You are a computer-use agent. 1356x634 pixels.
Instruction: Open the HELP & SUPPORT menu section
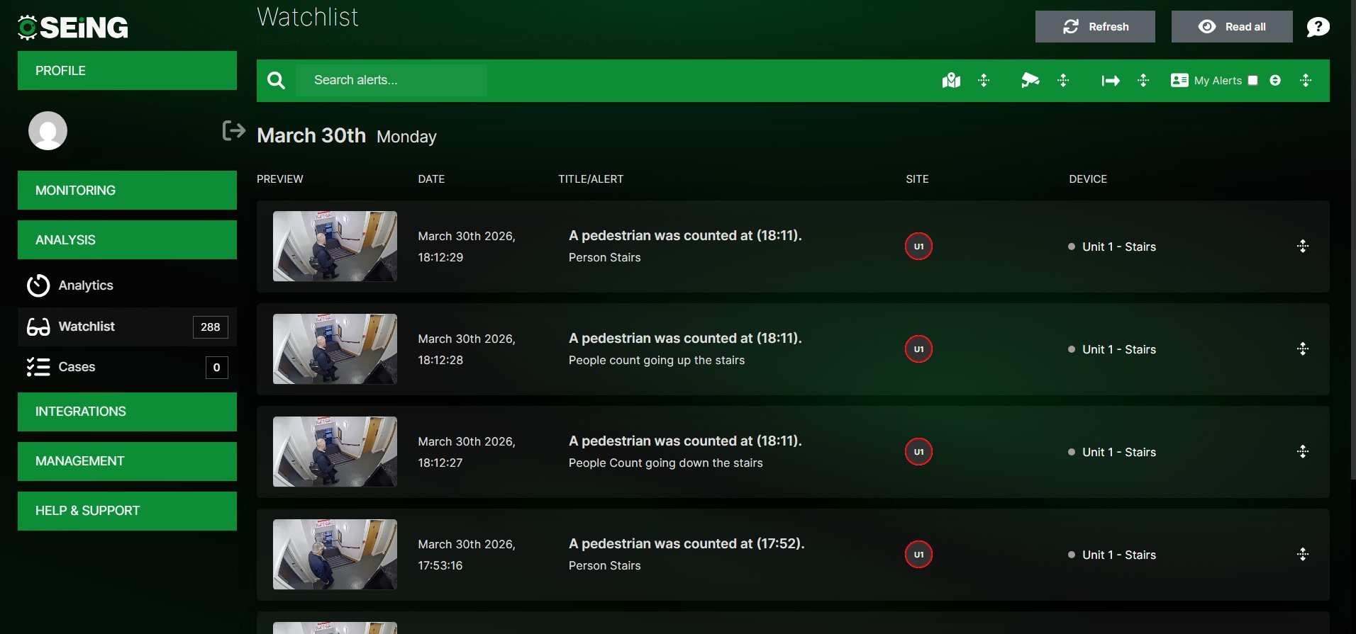click(x=127, y=511)
